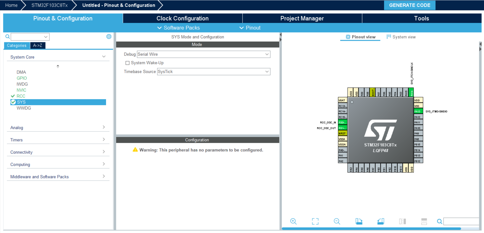
Task: Click the PA10 pin on the chip
Action: (418, 128)
